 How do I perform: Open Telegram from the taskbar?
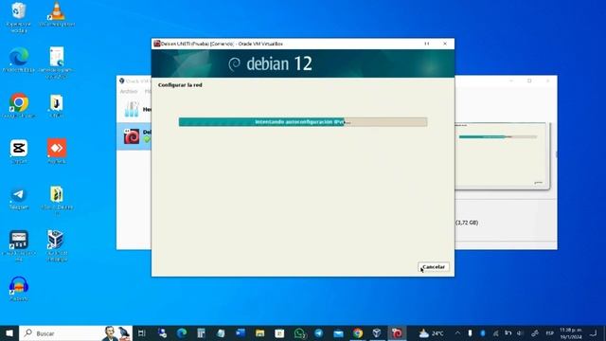pos(318,332)
